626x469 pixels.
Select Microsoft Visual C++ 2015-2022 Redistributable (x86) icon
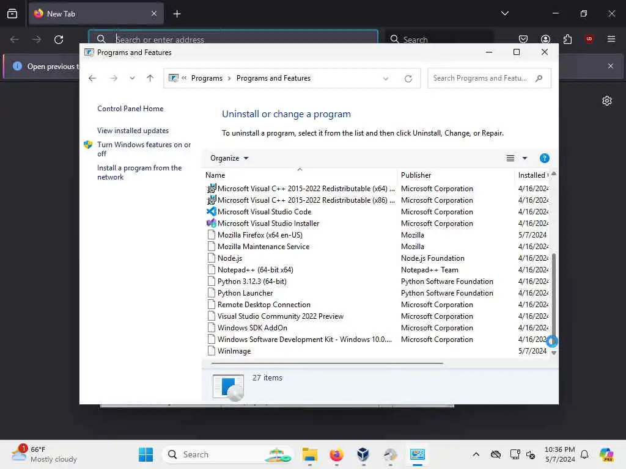point(211,200)
